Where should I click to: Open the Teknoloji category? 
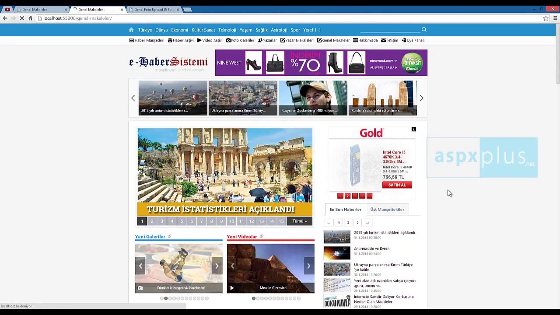pos(227,30)
